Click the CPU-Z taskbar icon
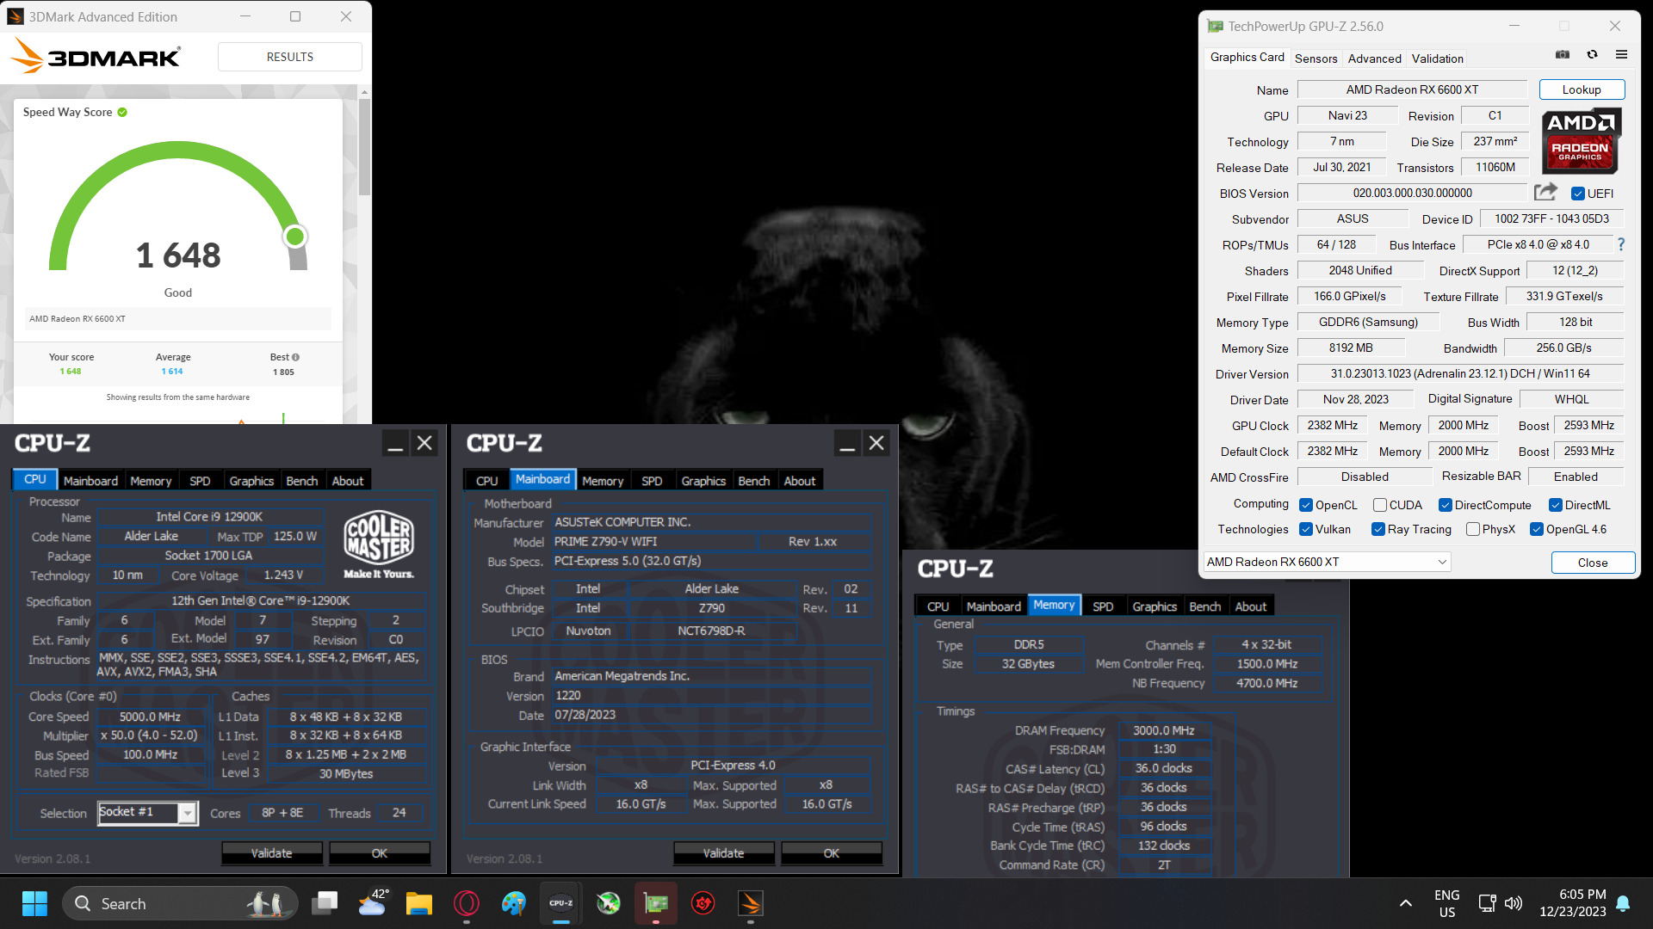 pyautogui.click(x=561, y=903)
